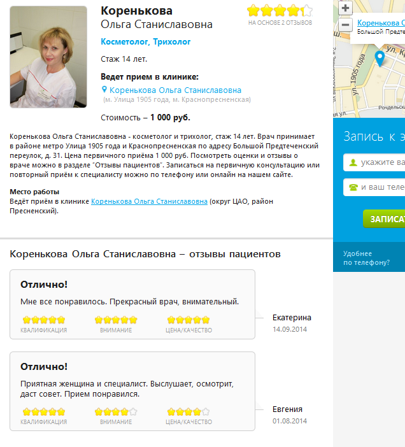Click the person icon in the name field

pyautogui.click(x=353, y=162)
